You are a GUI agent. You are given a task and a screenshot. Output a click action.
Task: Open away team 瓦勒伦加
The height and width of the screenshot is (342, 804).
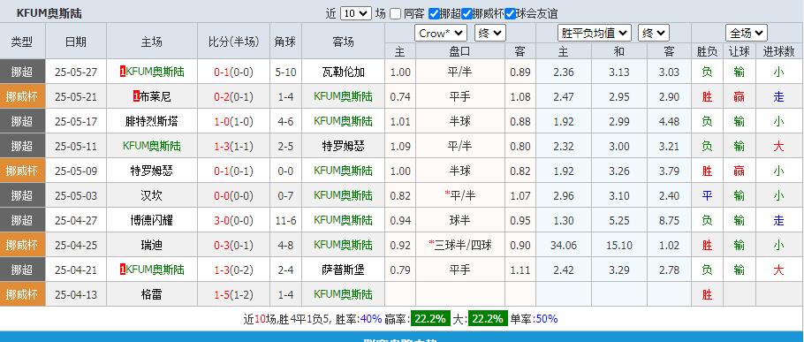(x=343, y=72)
